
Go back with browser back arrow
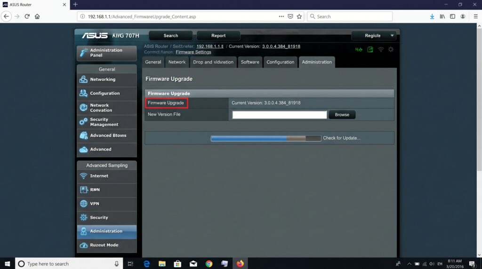pyautogui.click(x=6, y=16)
